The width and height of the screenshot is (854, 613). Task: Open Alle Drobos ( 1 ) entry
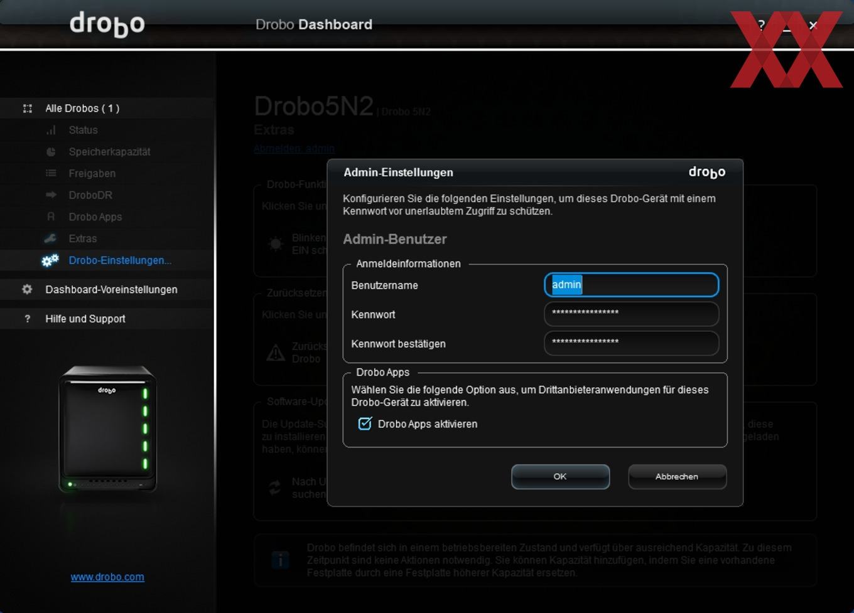[x=82, y=109]
